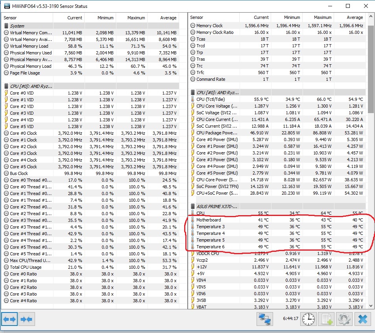Screen dimensions: 375x333
Task: Click the CPU Package Power bolt icon
Action: click(x=193, y=133)
